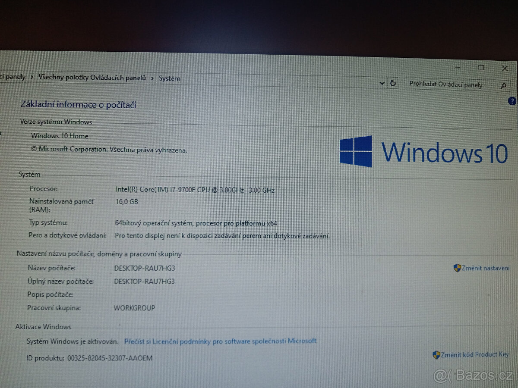This screenshot has width=518, height=388.
Task: Click the refresh icon in address bar
Action: pyautogui.click(x=393, y=83)
